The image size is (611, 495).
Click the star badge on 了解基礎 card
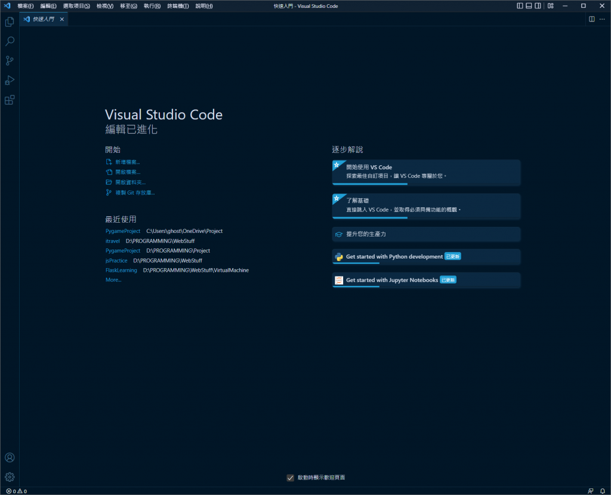[x=337, y=199]
